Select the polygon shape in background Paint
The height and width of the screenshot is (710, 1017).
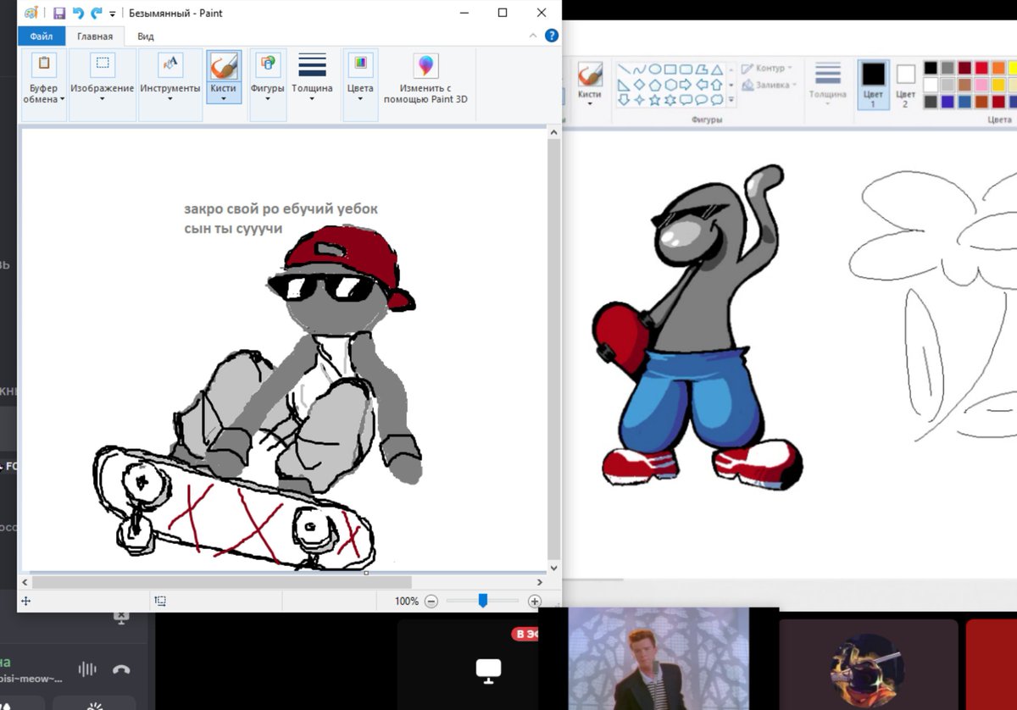point(701,69)
